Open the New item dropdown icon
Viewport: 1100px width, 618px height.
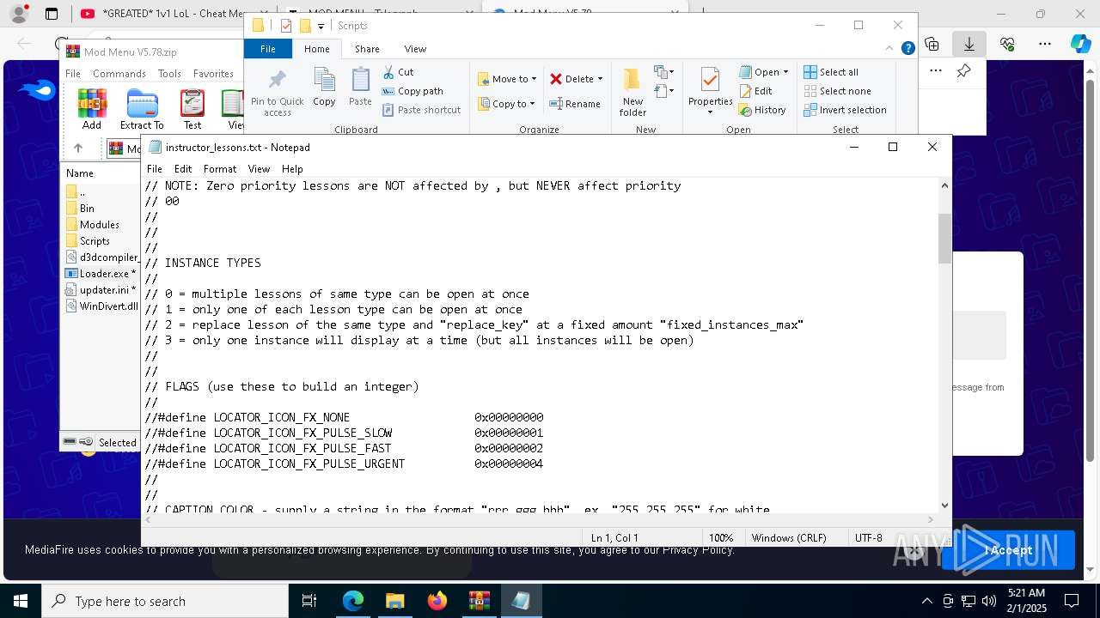coord(663,72)
